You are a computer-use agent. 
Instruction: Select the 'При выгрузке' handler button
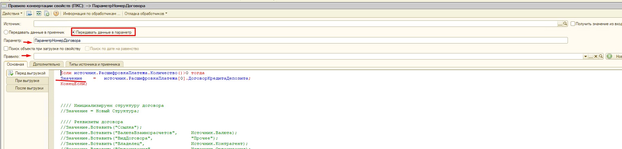(x=27, y=81)
